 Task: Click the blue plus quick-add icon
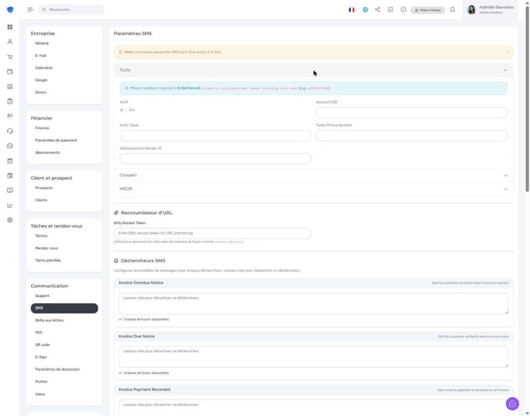click(x=365, y=10)
